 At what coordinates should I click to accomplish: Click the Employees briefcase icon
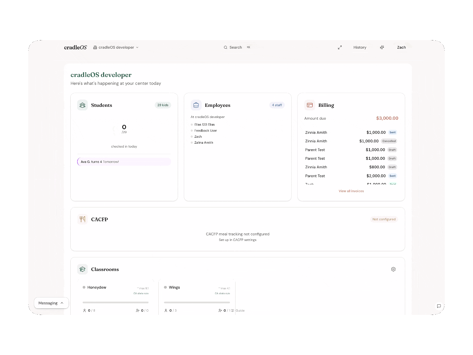pos(196,105)
